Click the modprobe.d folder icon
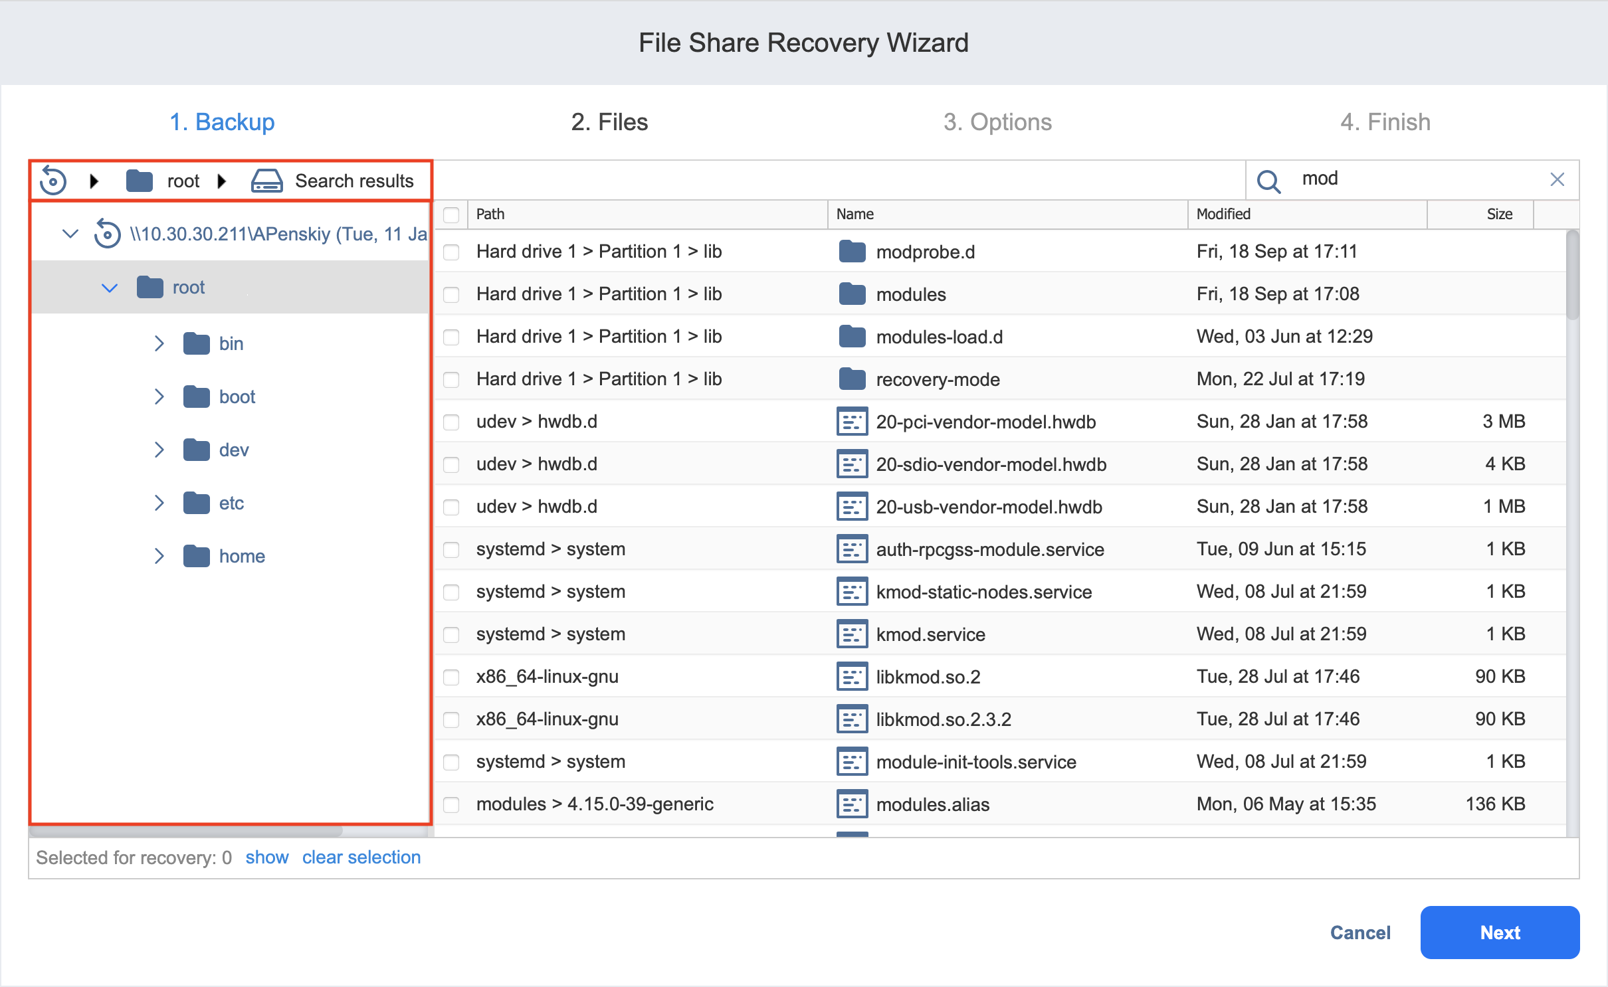The height and width of the screenshot is (987, 1608). [x=852, y=252]
